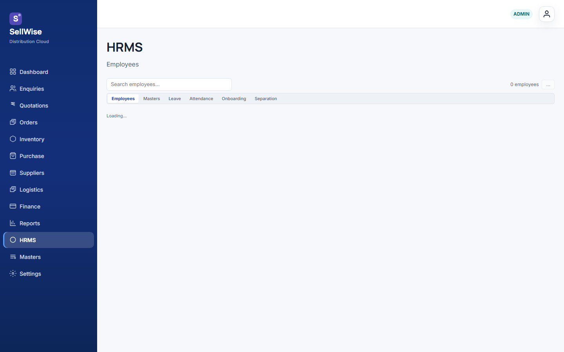This screenshot has width=564, height=352.
Task: Open the Reports section
Action: (49, 223)
